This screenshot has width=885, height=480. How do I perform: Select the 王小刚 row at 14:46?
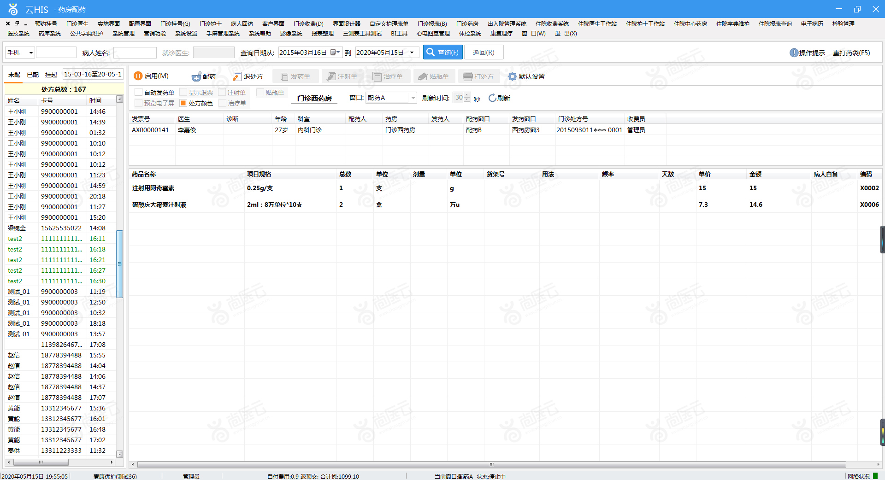coord(60,111)
